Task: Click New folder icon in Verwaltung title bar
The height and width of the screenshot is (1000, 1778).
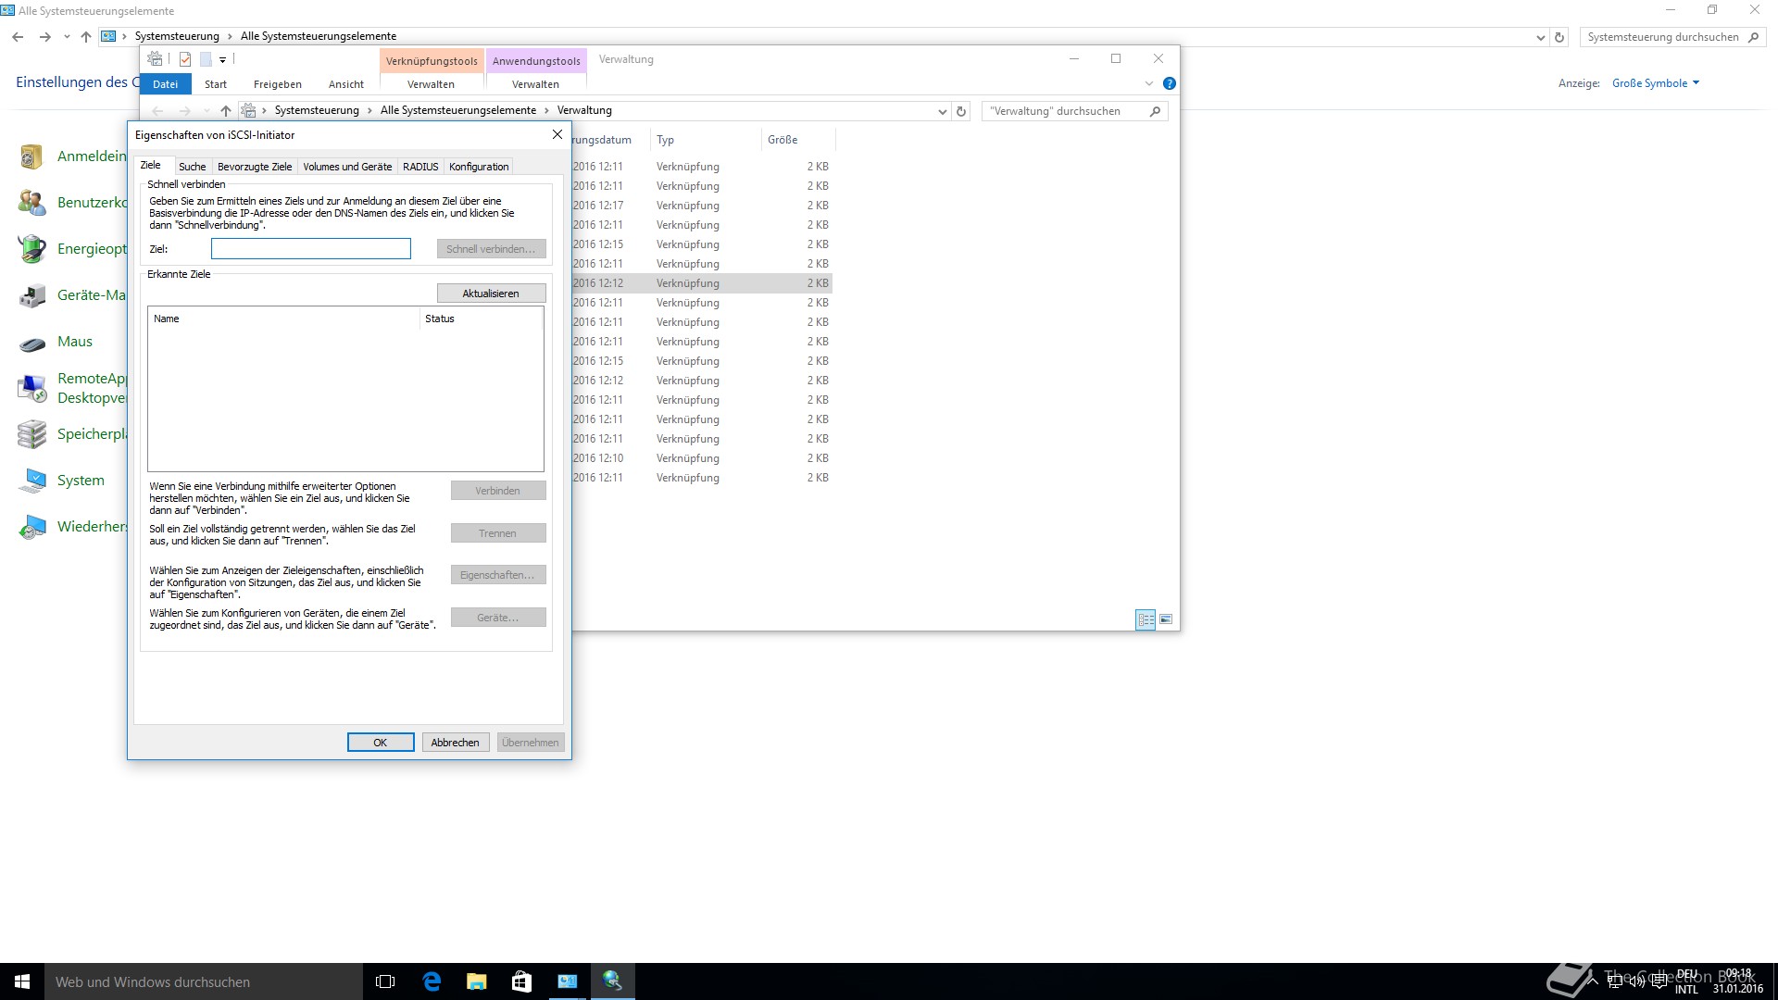Action: [206, 59]
